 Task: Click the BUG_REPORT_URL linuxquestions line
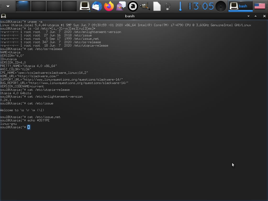(64, 83)
